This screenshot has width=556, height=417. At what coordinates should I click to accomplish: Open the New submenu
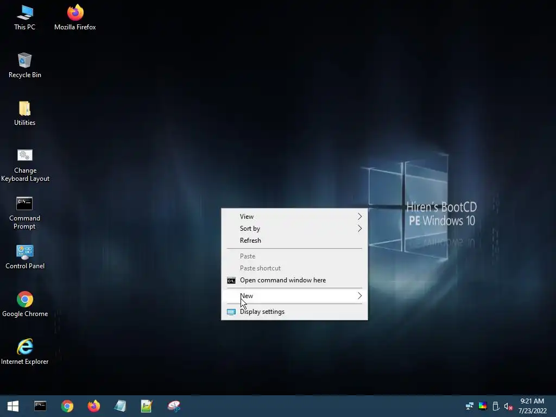pyautogui.click(x=294, y=296)
